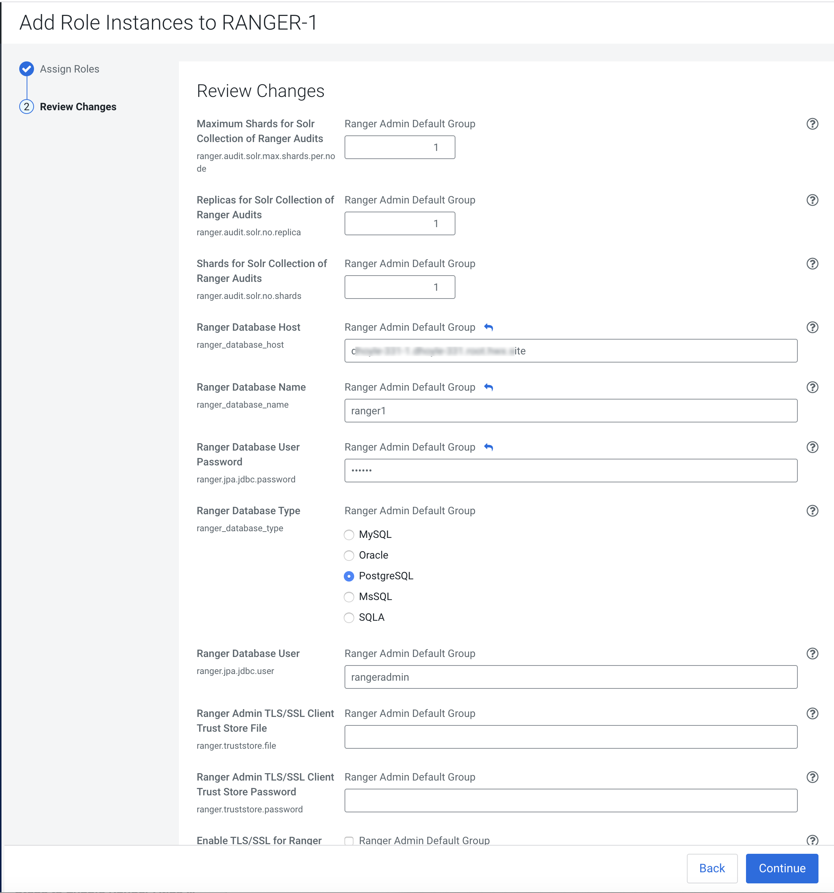Go to Assign Roles step
834x893 pixels.
69,69
